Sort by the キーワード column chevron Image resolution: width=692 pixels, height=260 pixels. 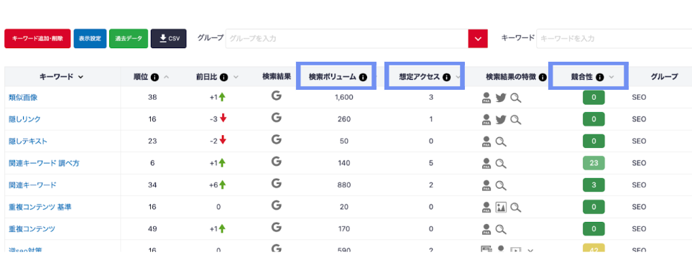click(x=80, y=78)
